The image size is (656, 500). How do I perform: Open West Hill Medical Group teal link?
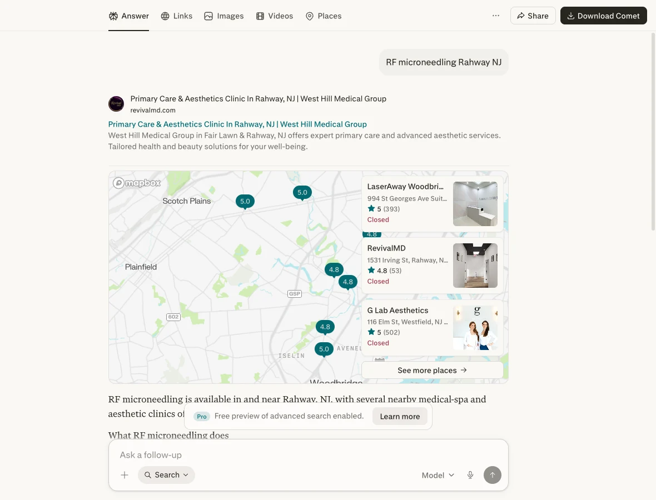[x=237, y=124]
